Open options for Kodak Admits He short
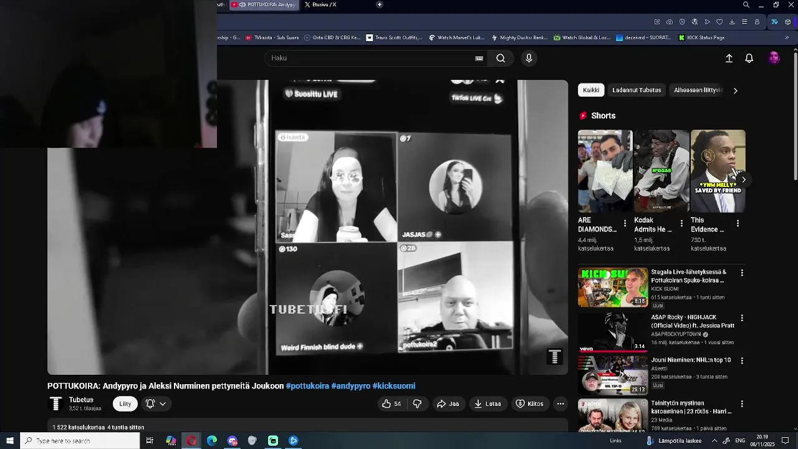 click(x=681, y=223)
